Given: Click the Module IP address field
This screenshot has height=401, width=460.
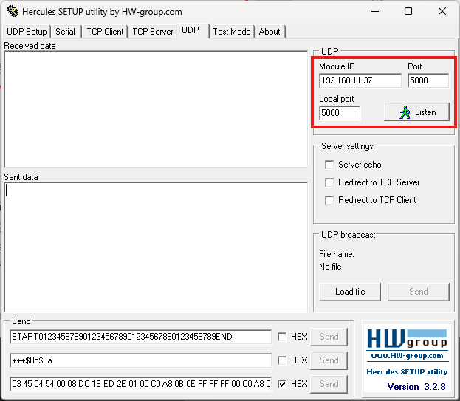Looking at the screenshot, I should click(360, 80).
